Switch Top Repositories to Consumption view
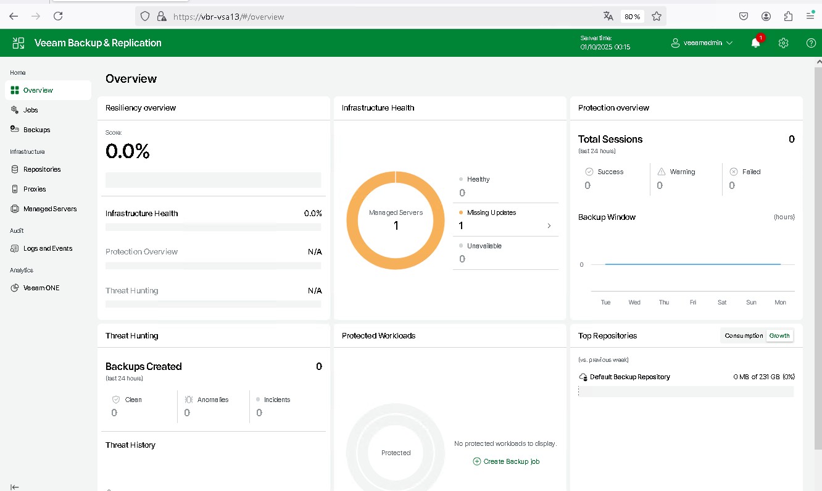Viewport: 822px width, 491px height. [744, 336]
